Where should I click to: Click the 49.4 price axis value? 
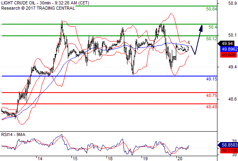[232, 67]
